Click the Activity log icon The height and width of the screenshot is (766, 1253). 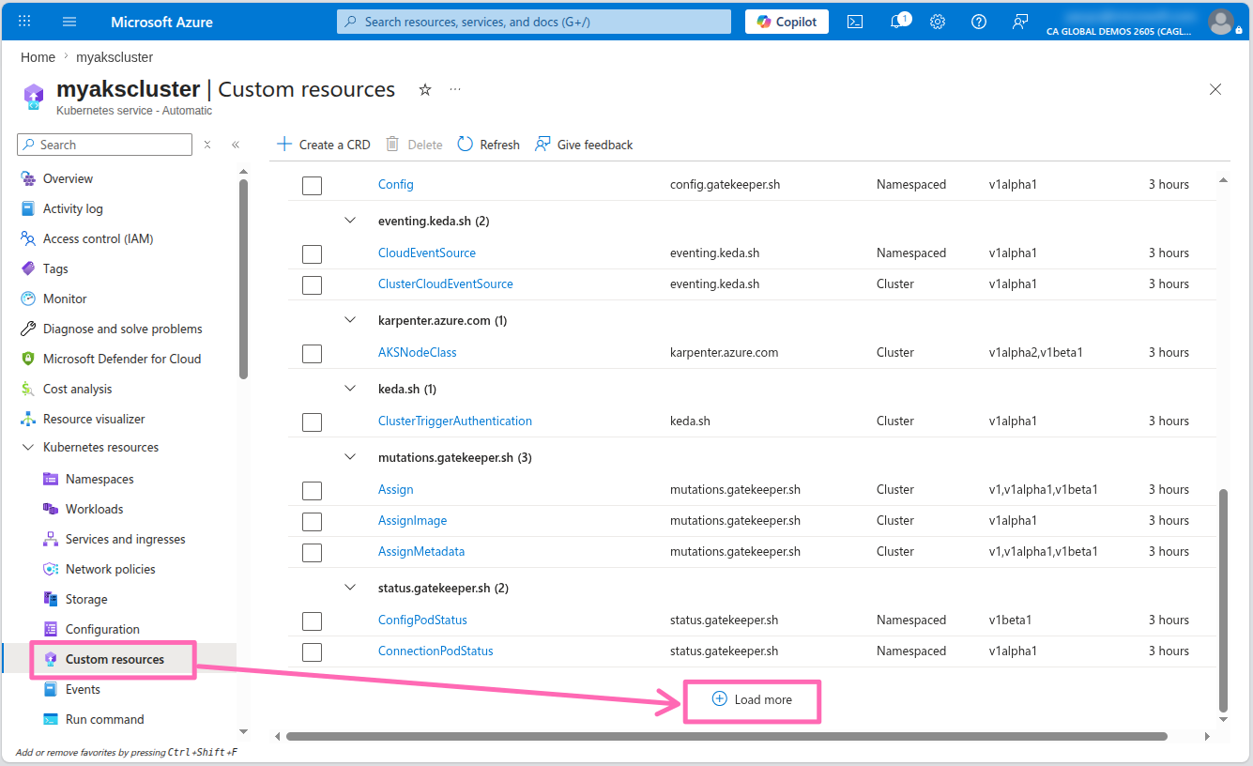pos(27,208)
